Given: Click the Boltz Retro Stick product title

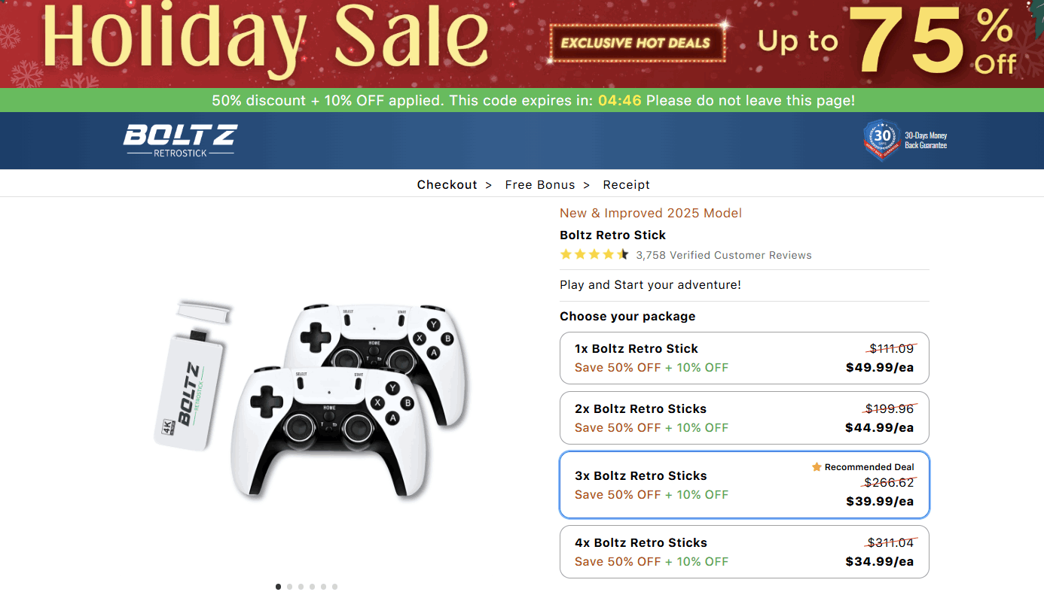Looking at the screenshot, I should coord(612,235).
